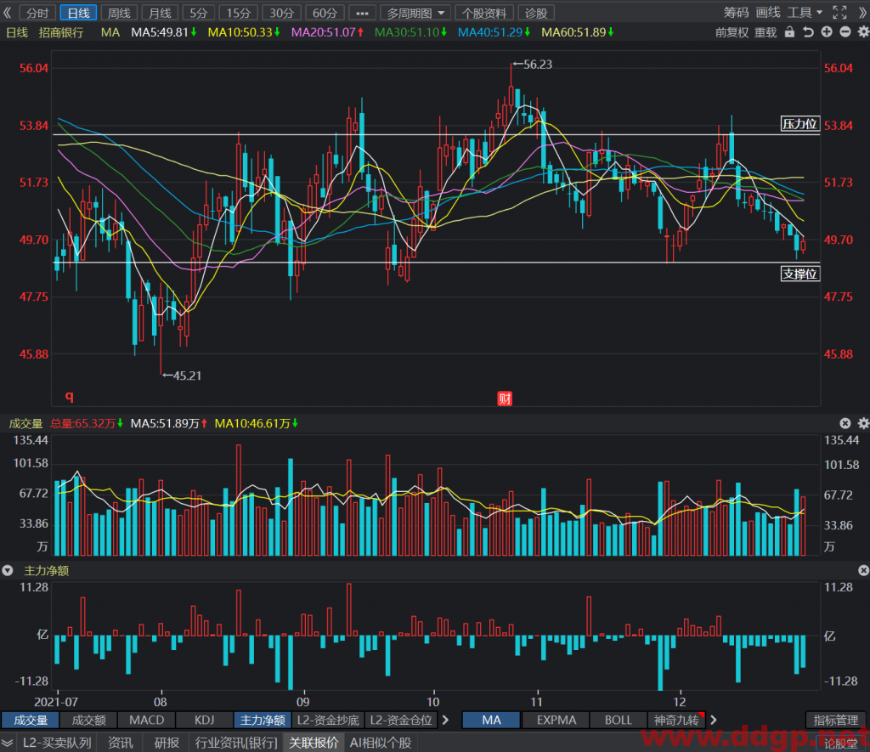Viewport: 870px width, 752px height.
Task: Open main chart settings gear
Action: pos(863,32)
